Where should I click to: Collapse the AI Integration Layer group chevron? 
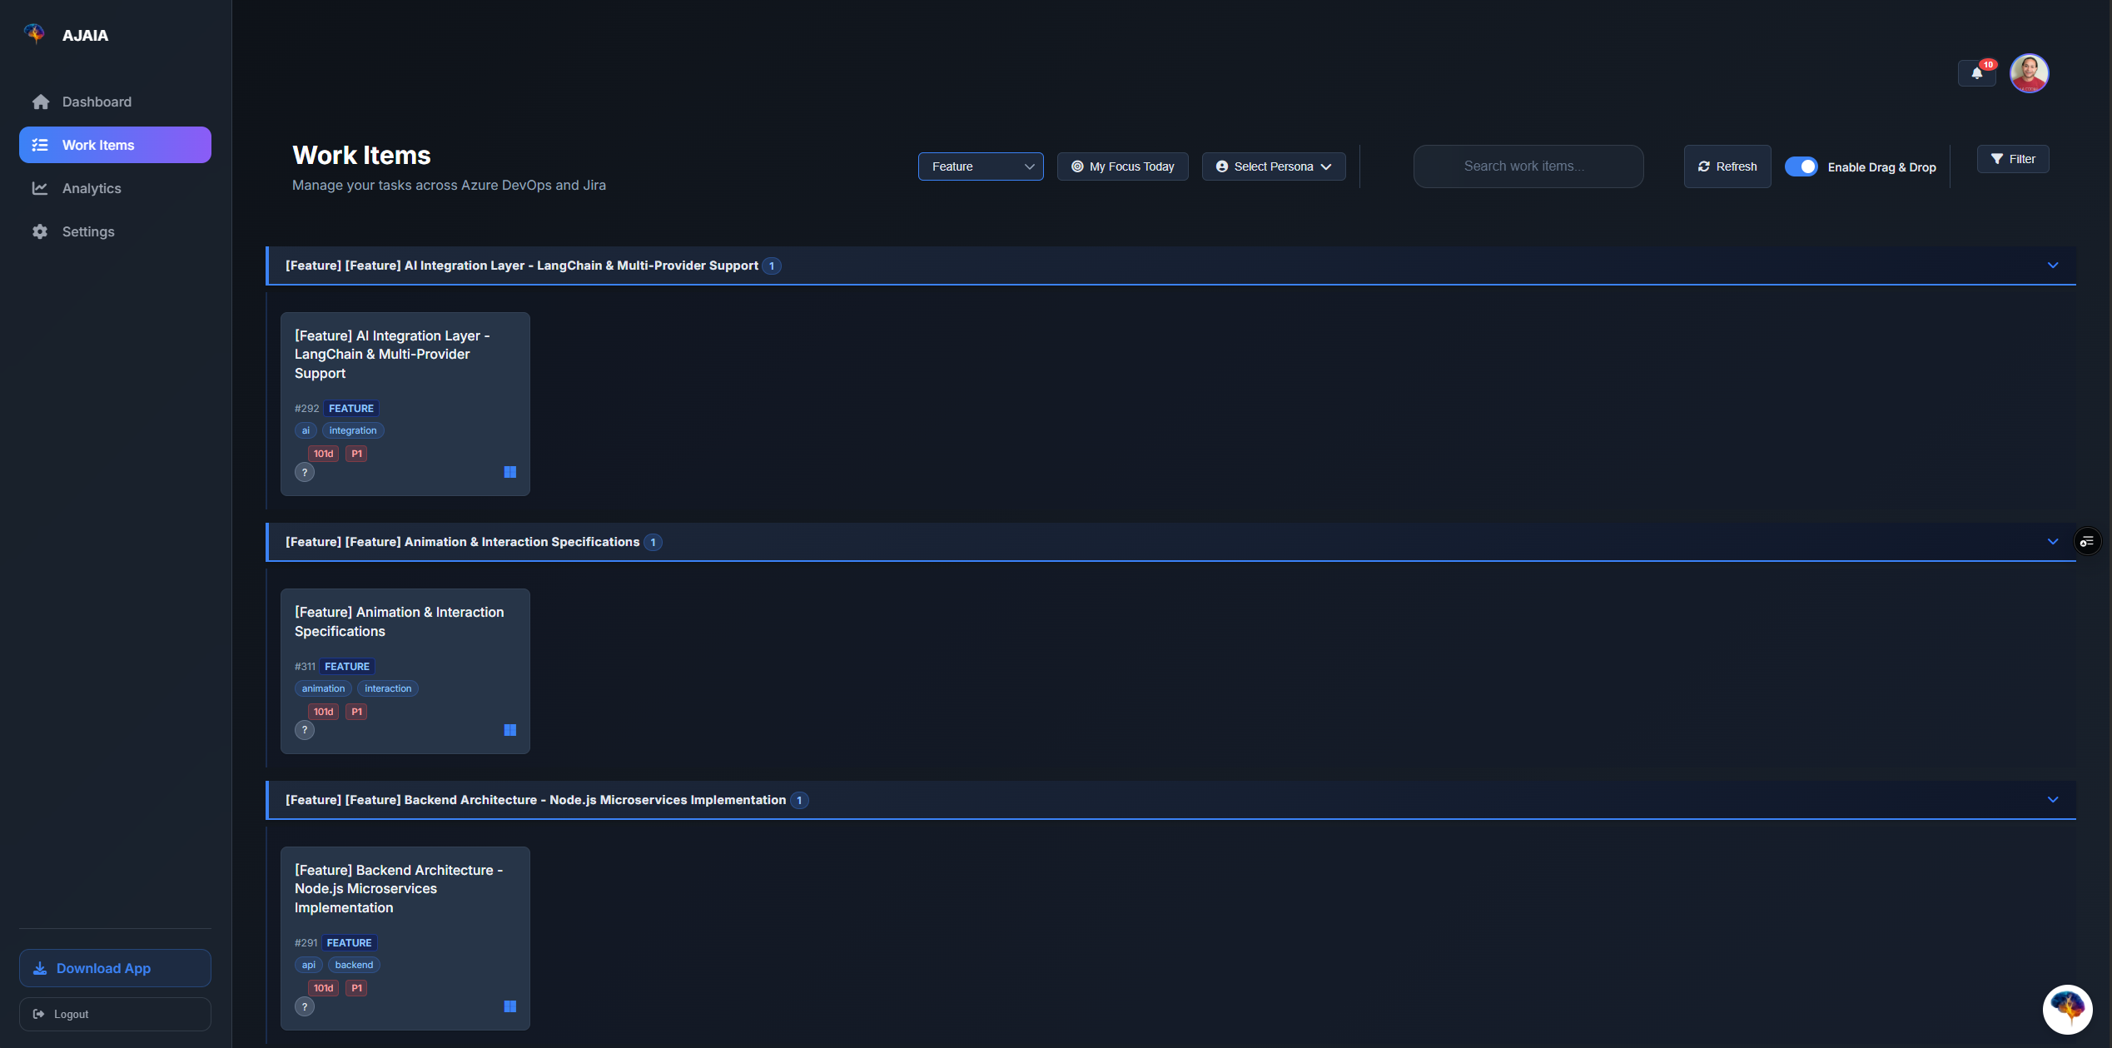tap(2052, 266)
